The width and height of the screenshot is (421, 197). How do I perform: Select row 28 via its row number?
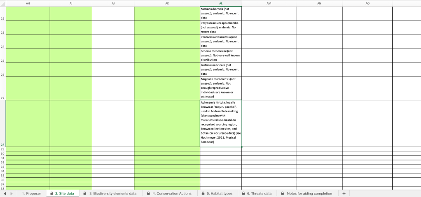2,145
